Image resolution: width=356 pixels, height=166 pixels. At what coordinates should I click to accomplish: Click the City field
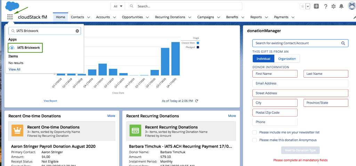275,103
